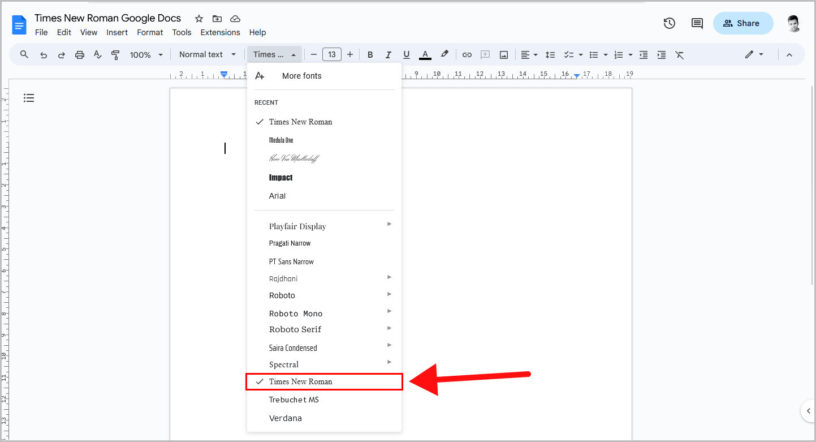Image resolution: width=816 pixels, height=442 pixels.
Task: Open the print dialog
Action: (79, 54)
